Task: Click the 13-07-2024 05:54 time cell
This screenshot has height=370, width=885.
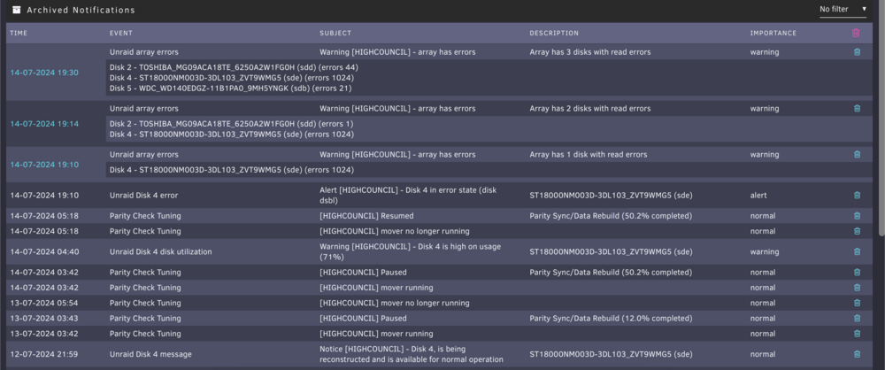Action: (x=44, y=303)
